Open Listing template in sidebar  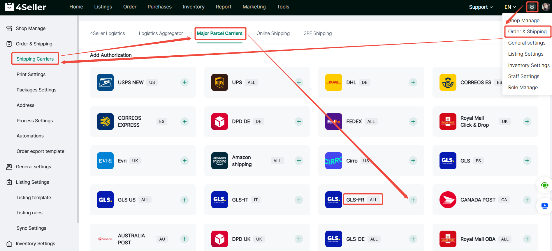(x=34, y=197)
